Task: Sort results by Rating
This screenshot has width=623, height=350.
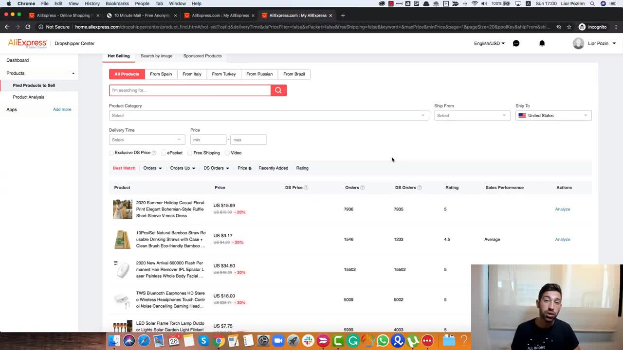Action: pos(302,168)
